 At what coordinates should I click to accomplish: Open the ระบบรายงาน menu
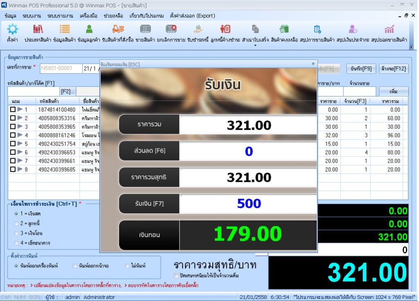(x=60, y=16)
